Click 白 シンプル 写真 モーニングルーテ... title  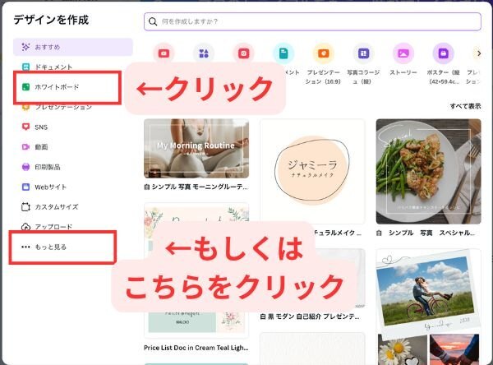[x=196, y=187]
